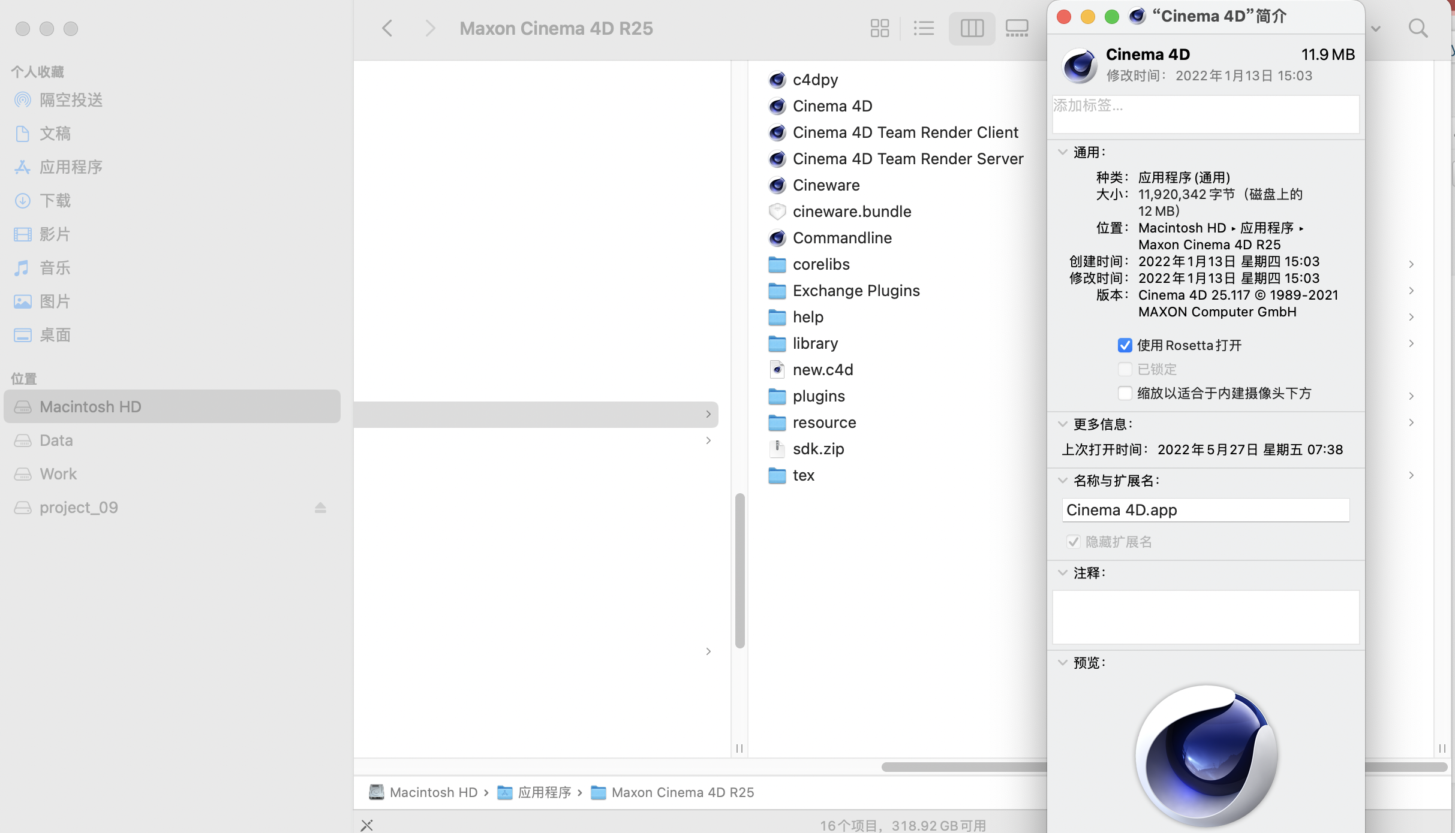Screen dimensions: 1455x833
Task: Go back with the left arrow
Action: (x=387, y=28)
